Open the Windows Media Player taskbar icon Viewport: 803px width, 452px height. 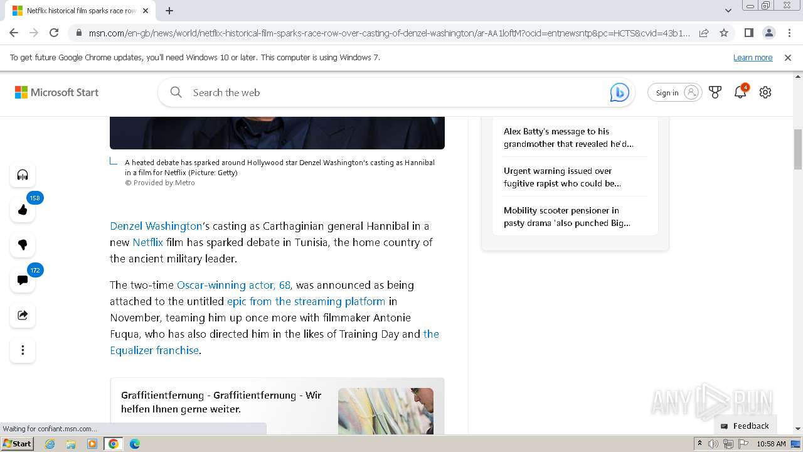tap(92, 444)
